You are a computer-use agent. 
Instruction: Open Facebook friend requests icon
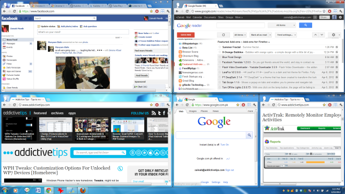pyautogui.click(x=21, y=18)
